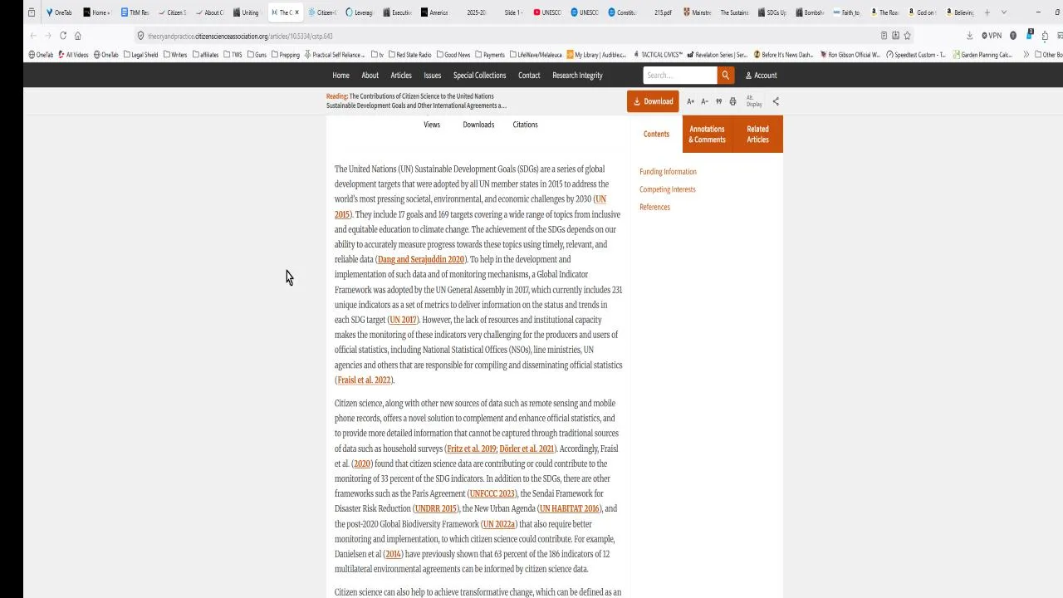Open the Payments bookmark folder
1063x598 pixels.
coord(490,55)
